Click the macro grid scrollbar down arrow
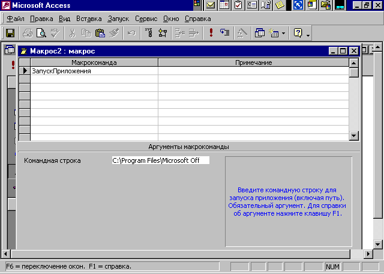Image resolution: width=384 pixels, height=274 pixels. point(353,135)
